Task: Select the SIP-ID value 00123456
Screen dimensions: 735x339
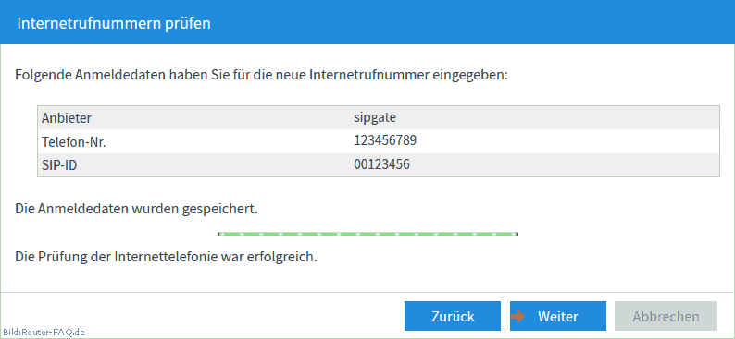Action: pyautogui.click(x=381, y=164)
